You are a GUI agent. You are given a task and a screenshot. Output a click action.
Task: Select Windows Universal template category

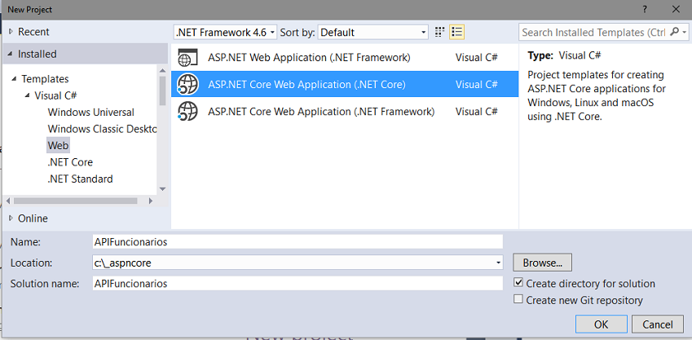(91, 113)
